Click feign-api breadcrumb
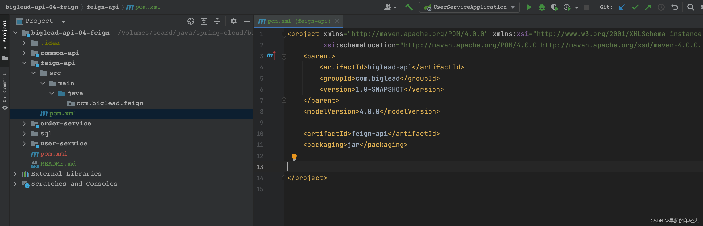Image resolution: width=703 pixels, height=226 pixels. point(103,7)
